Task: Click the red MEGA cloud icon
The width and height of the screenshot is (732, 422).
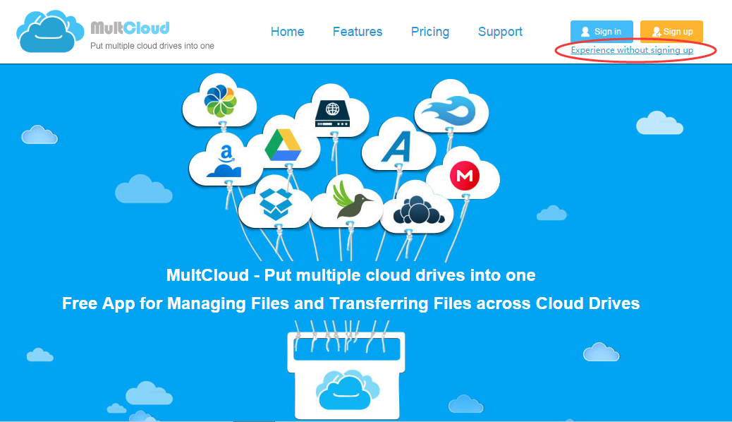Action: click(465, 176)
